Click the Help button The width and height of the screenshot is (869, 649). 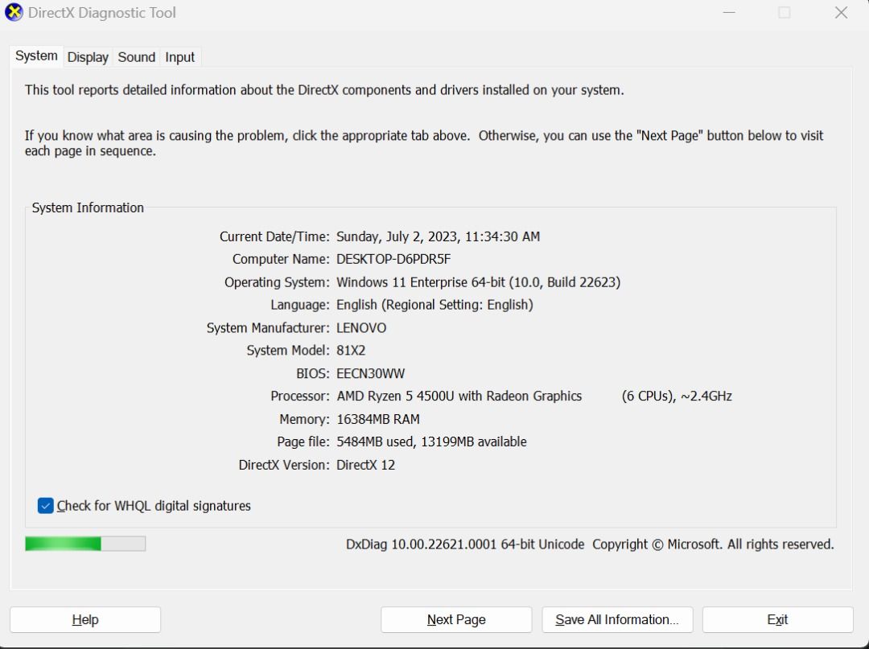pos(84,619)
